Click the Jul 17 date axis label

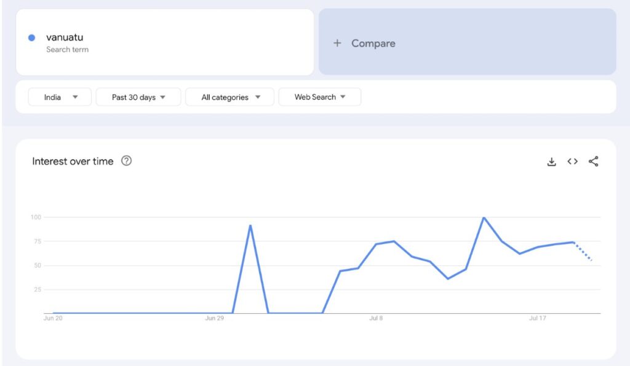537,318
